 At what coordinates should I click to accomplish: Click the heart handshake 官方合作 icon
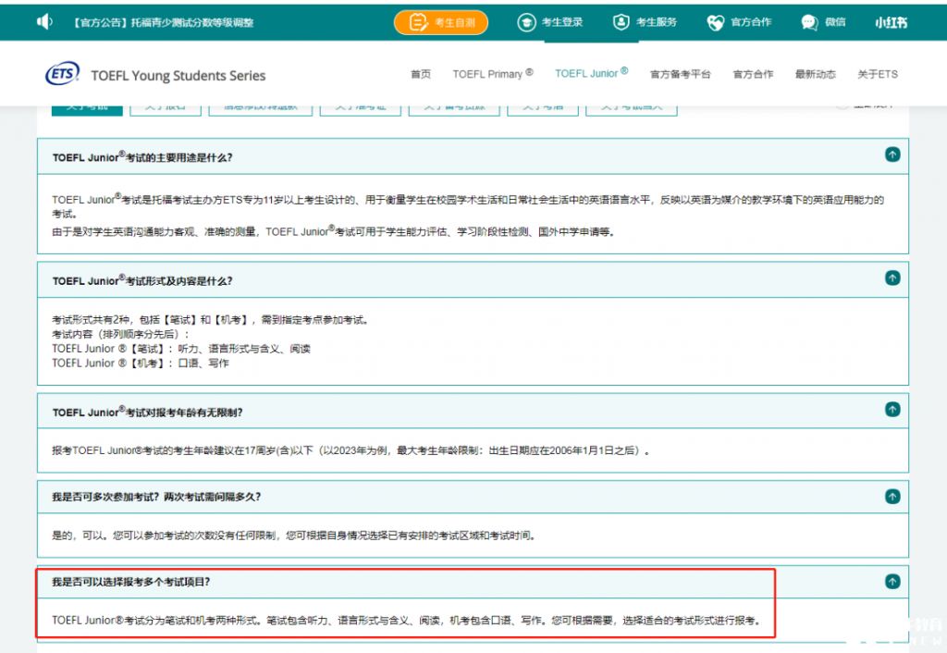[x=716, y=23]
